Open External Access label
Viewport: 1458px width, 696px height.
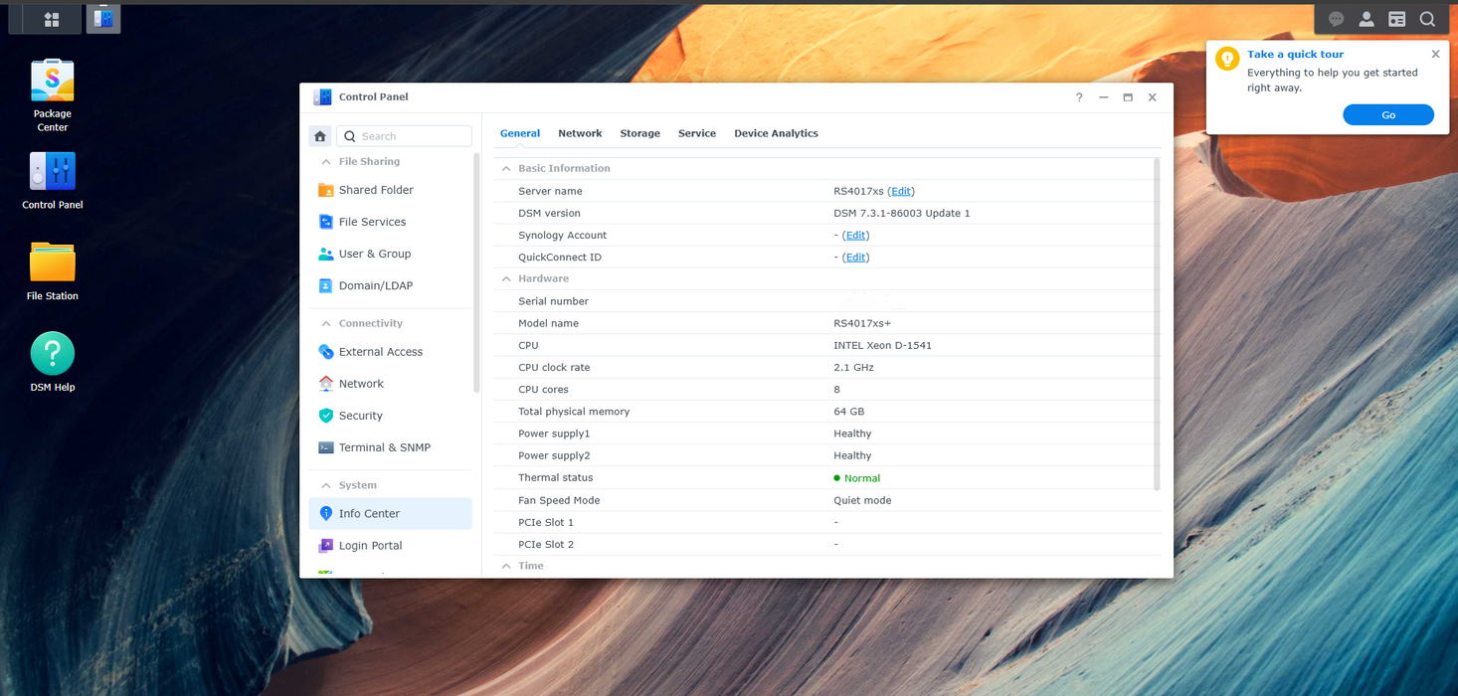tap(381, 352)
